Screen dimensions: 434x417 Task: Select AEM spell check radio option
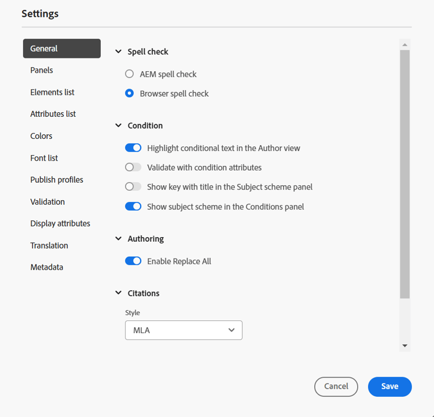pos(130,74)
